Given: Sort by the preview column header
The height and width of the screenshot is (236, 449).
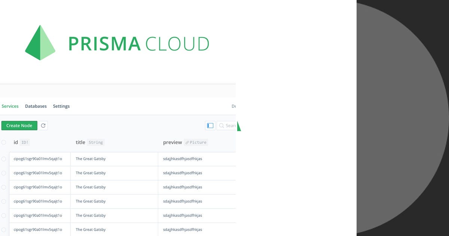Looking at the screenshot, I should [172, 142].
